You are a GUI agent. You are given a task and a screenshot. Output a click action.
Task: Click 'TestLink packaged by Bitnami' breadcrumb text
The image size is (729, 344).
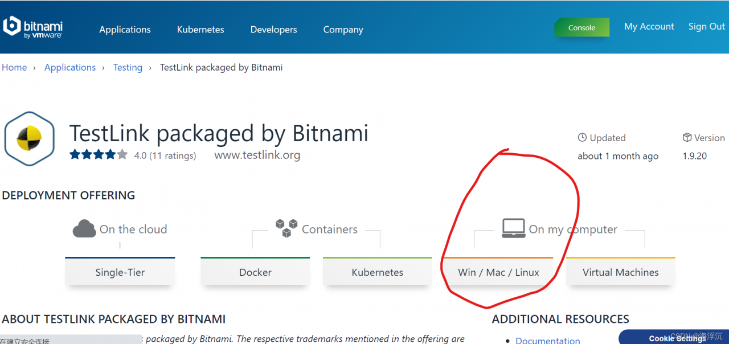point(222,67)
